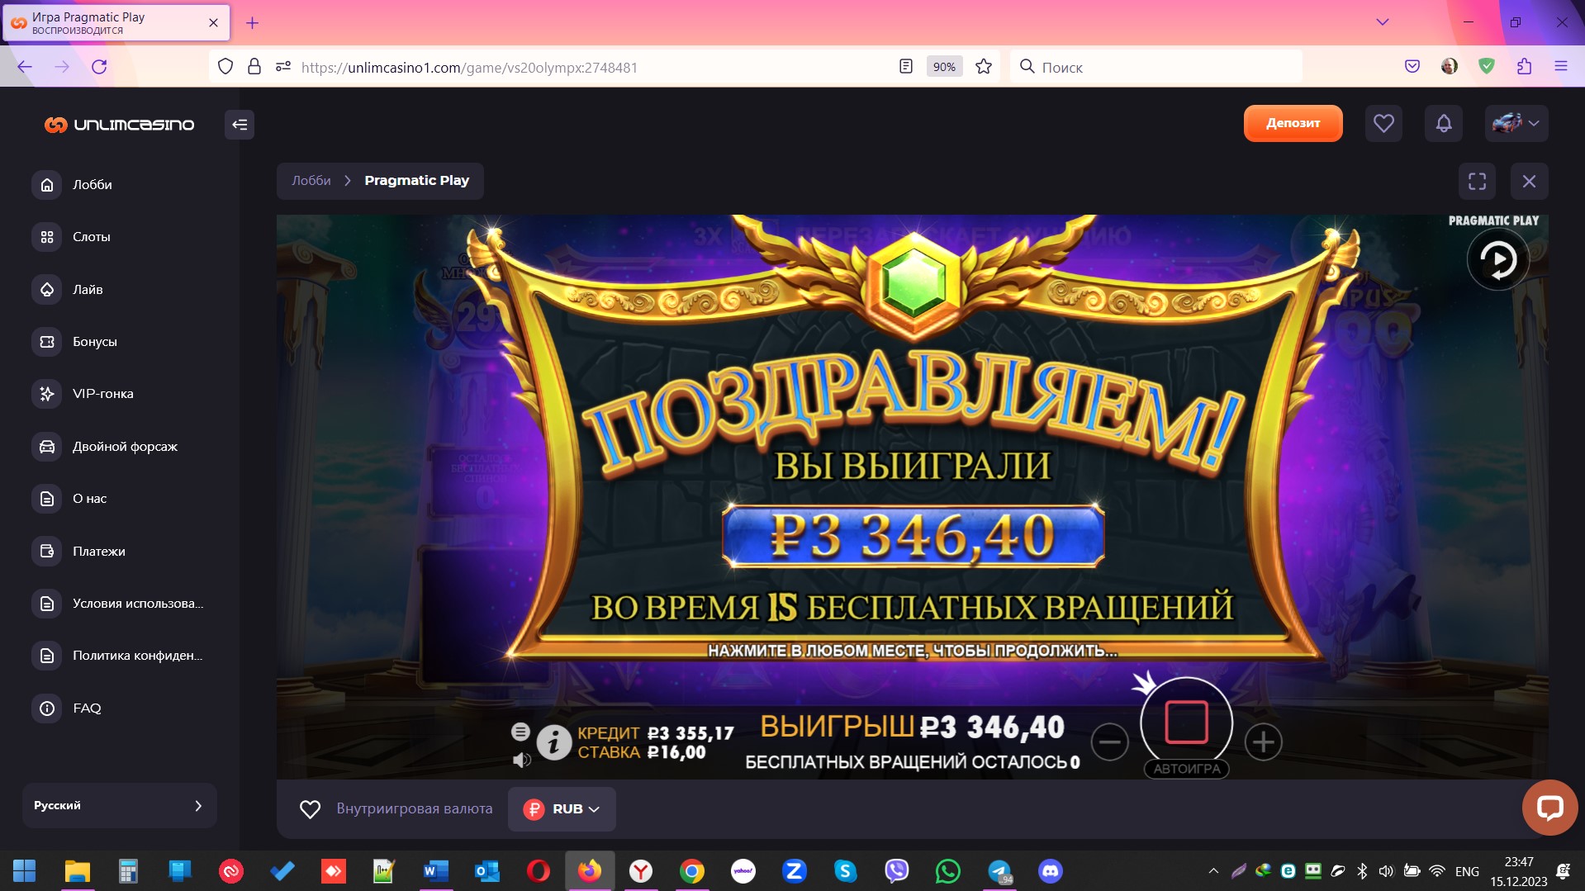
Task: Increase the bet with plus button
Action: [x=1263, y=742]
